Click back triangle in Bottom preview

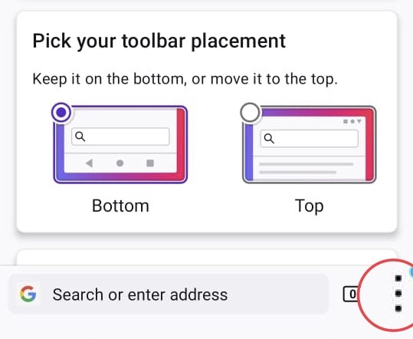click(x=89, y=163)
